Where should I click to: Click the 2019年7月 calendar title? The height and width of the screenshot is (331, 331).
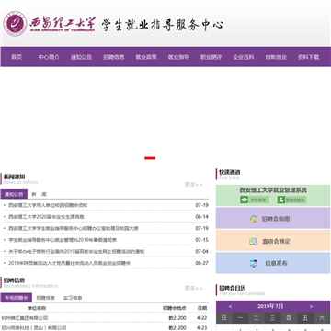coord(270,306)
